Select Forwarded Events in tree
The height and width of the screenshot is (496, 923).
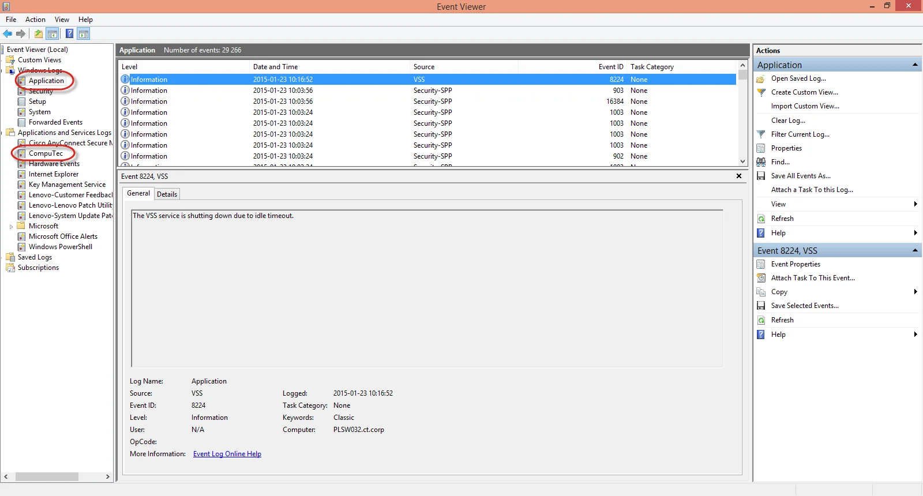pyautogui.click(x=55, y=122)
